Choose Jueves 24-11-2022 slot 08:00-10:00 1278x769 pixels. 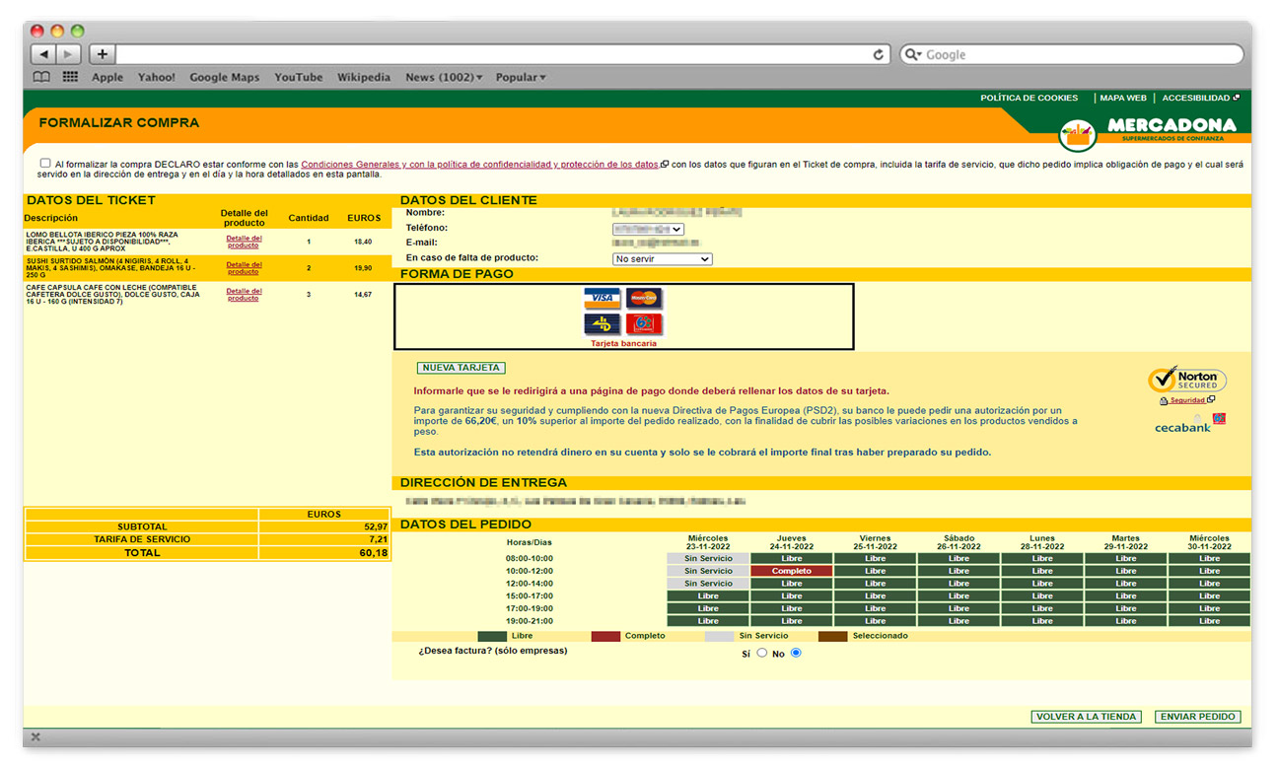click(x=792, y=558)
